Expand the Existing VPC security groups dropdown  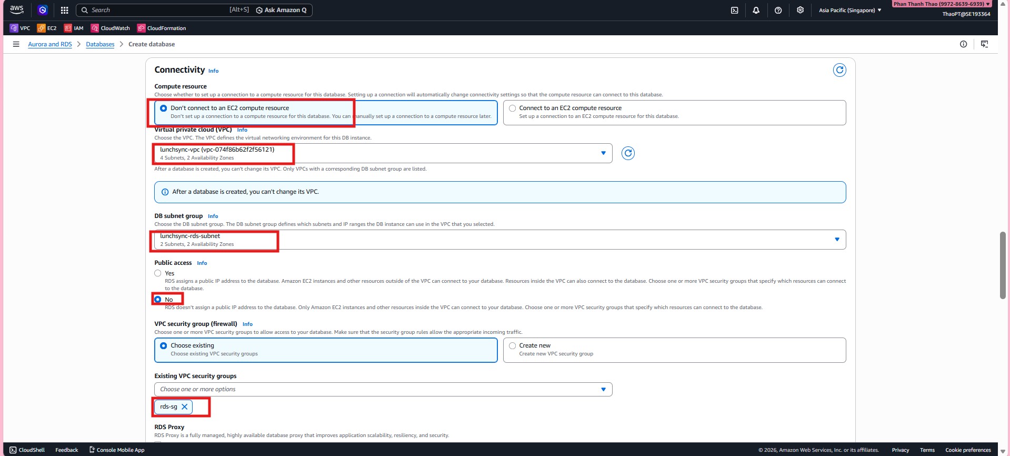(x=603, y=389)
